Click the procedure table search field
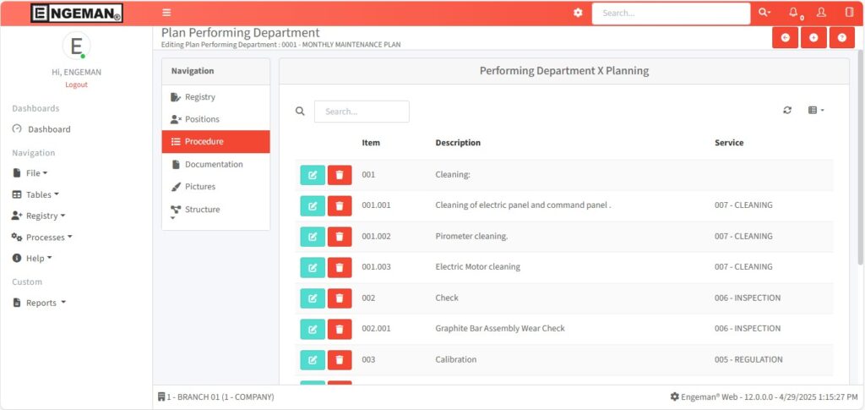 click(x=362, y=112)
